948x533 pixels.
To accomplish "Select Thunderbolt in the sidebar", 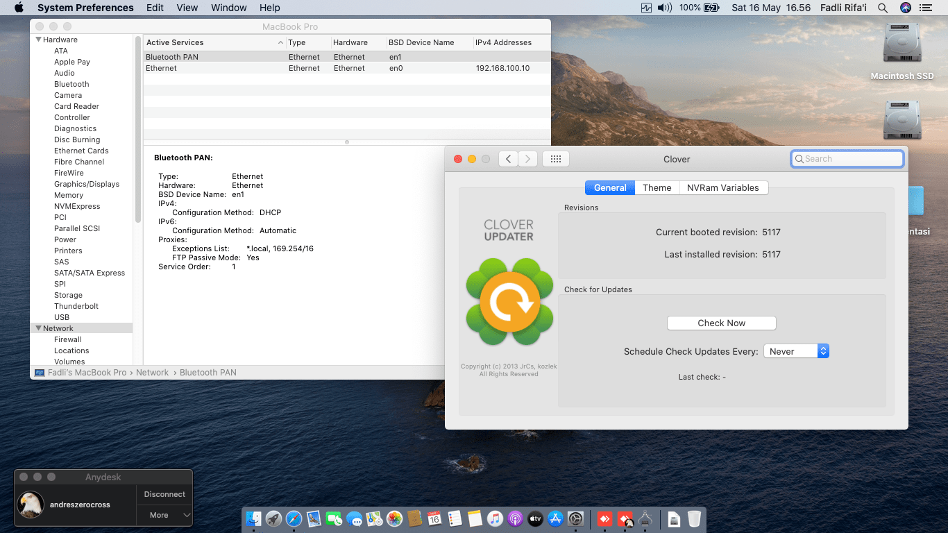I will 76,306.
